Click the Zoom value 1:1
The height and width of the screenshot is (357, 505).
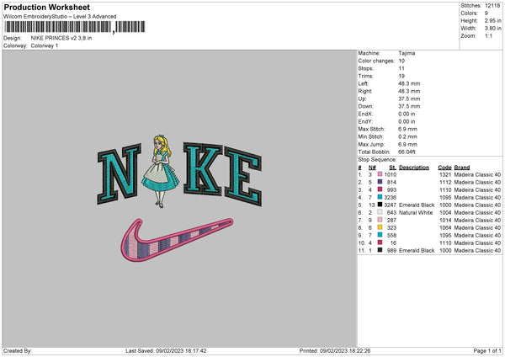click(x=488, y=35)
